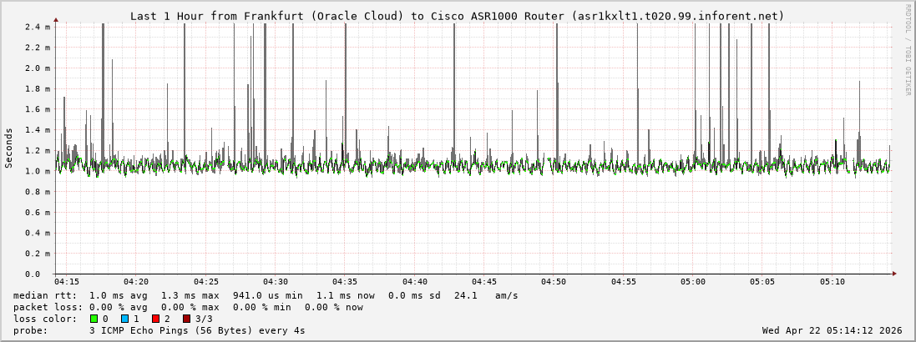Viewport: 916px width, 342px height.
Task: Click the graph title mentioning Frankfurt Oracle Cloud
Action: point(457,16)
